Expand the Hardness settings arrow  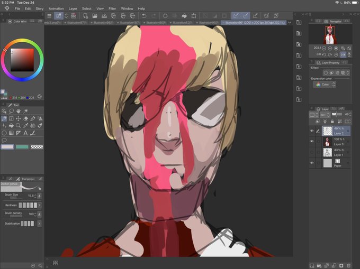pyautogui.click(x=40, y=205)
